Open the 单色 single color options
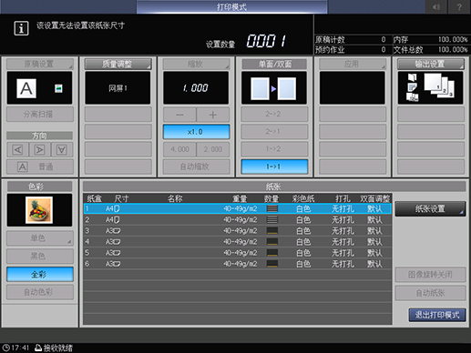The image size is (471, 353). [40, 238]
